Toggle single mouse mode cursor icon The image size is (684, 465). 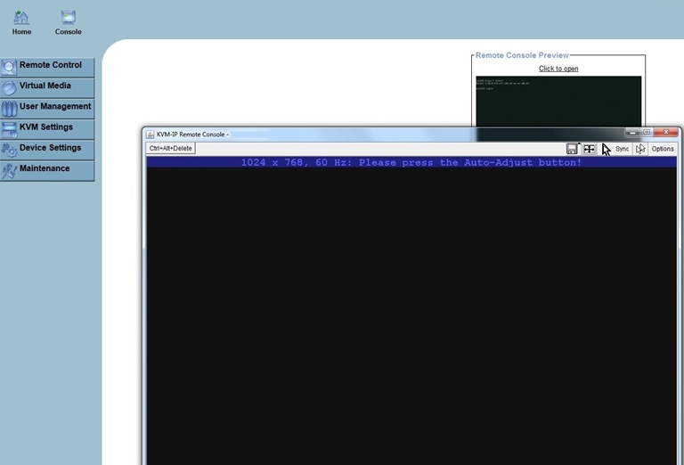point(640,149)
